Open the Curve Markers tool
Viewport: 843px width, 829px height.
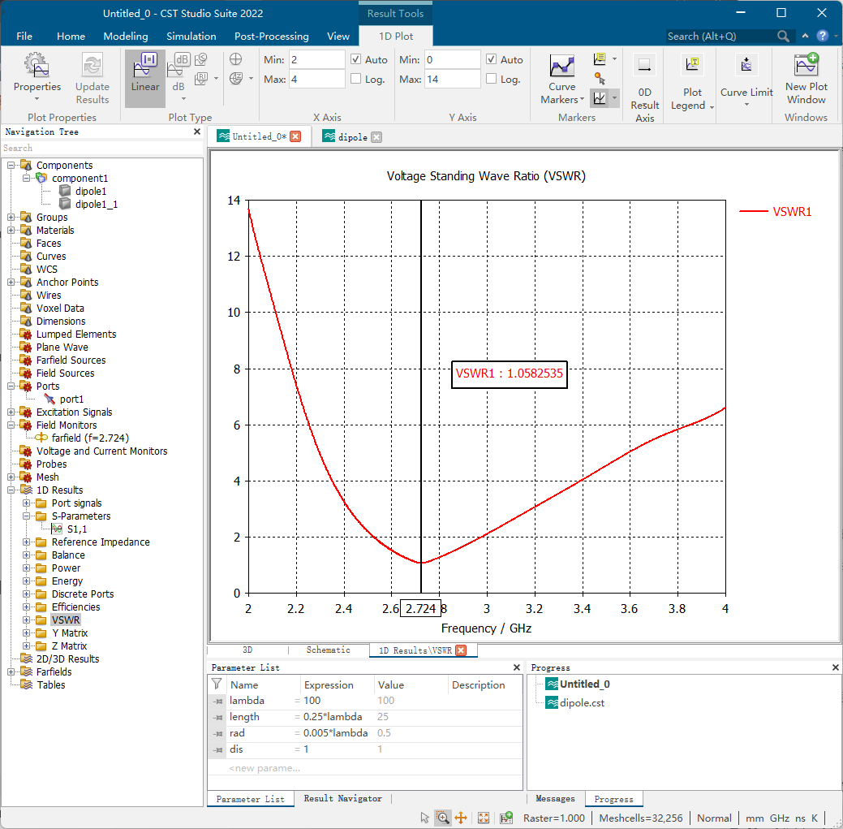click(562, 77)
